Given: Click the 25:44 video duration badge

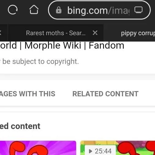Looking at the screenshot, I should click(100, 150).
